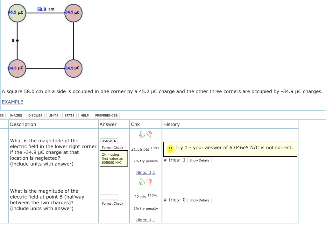Image resolution: width=326 pixels, height=226 pixels.
Task: Open the HELP tab
Action: (85, 116)
